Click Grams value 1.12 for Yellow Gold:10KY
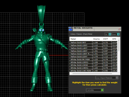Screen dimensions: 129x97 click(95, 45)
